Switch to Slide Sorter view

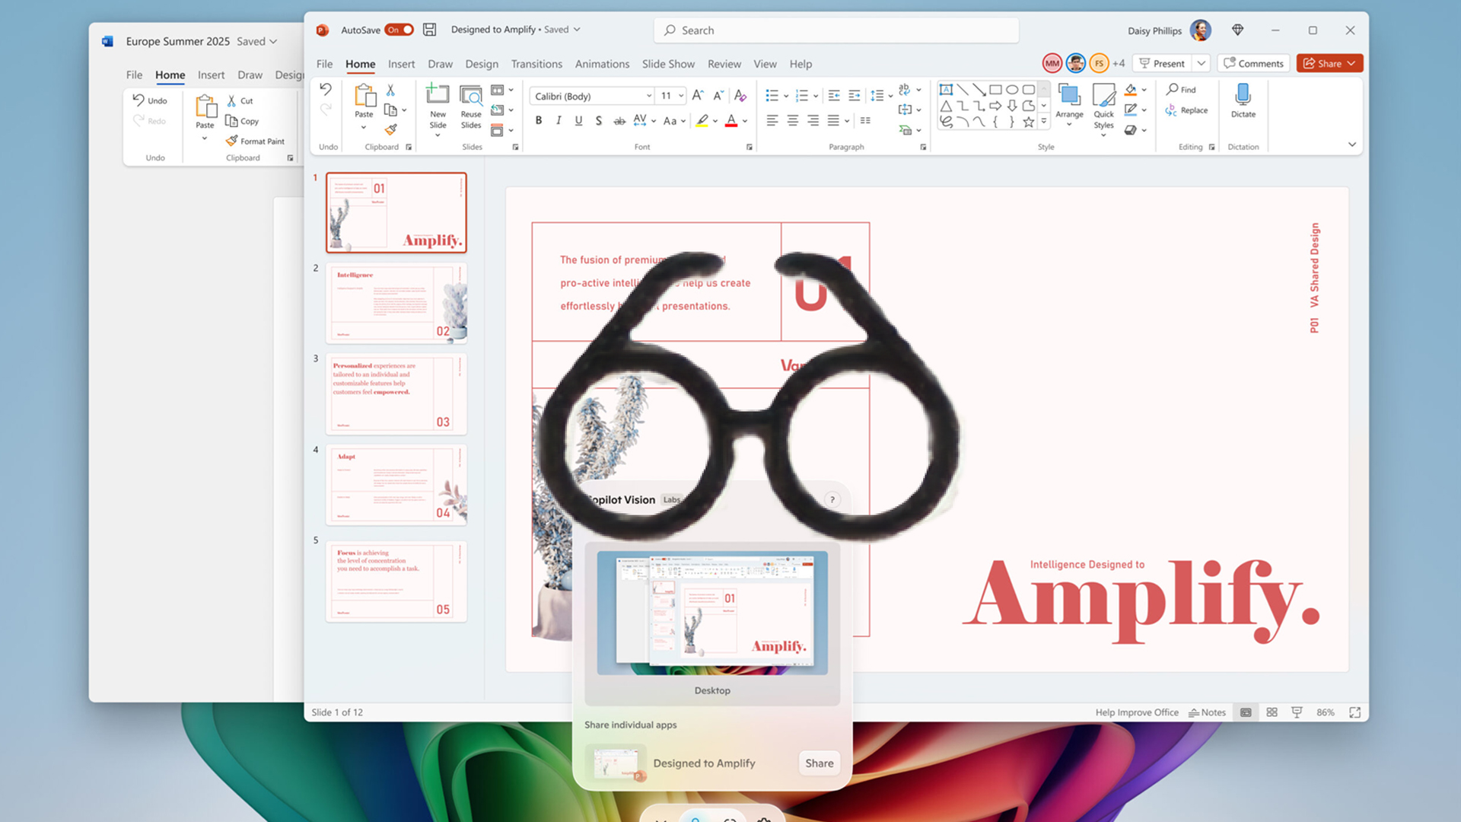coord(1272,712)
